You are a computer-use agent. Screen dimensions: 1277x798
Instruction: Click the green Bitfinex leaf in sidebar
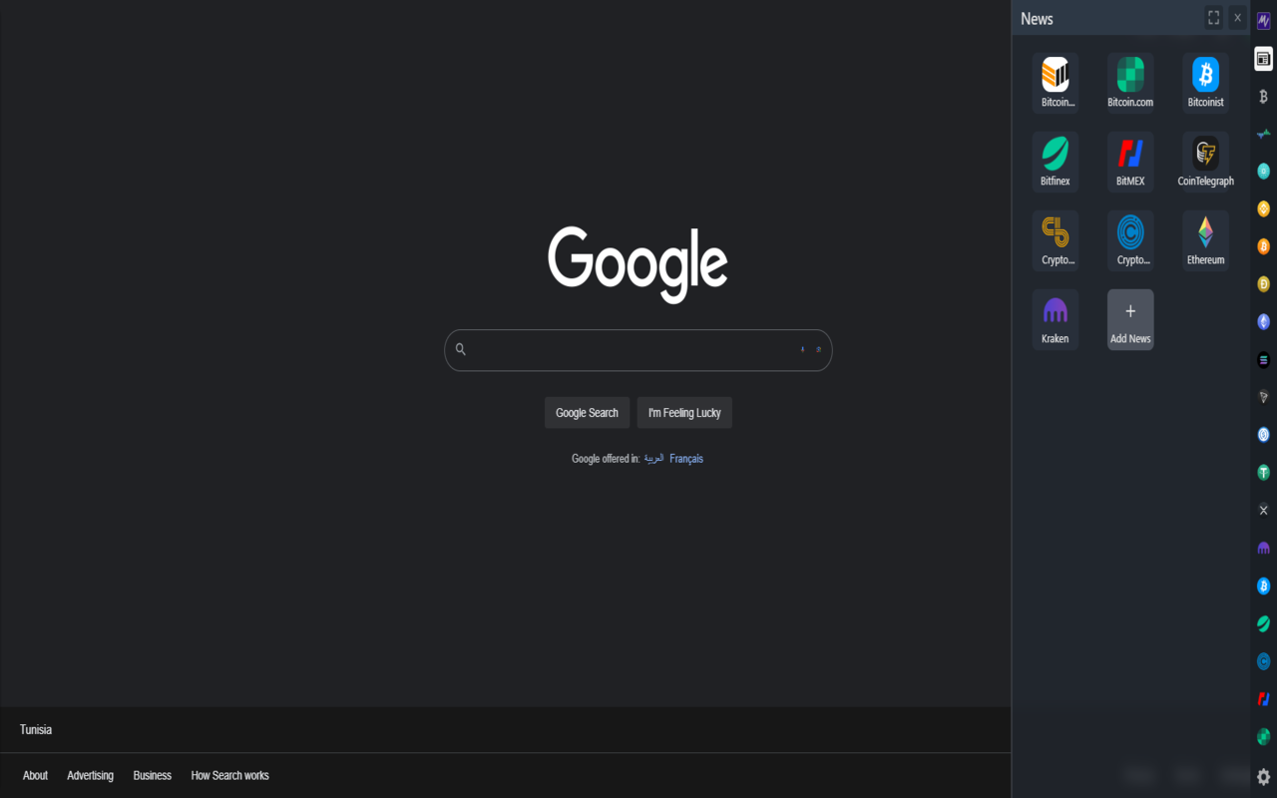coord(1263,623)
